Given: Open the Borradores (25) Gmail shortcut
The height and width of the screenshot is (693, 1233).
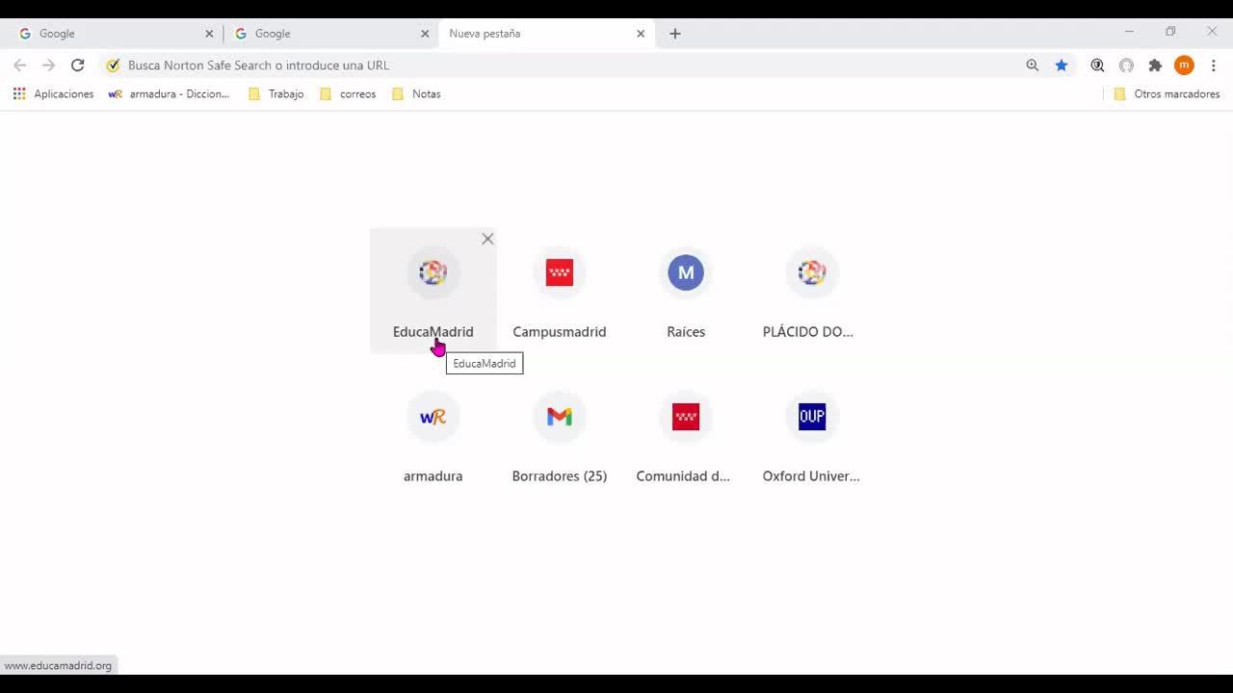Looking at the screenshot, I should pyautogui.click(x=560, y=435).
